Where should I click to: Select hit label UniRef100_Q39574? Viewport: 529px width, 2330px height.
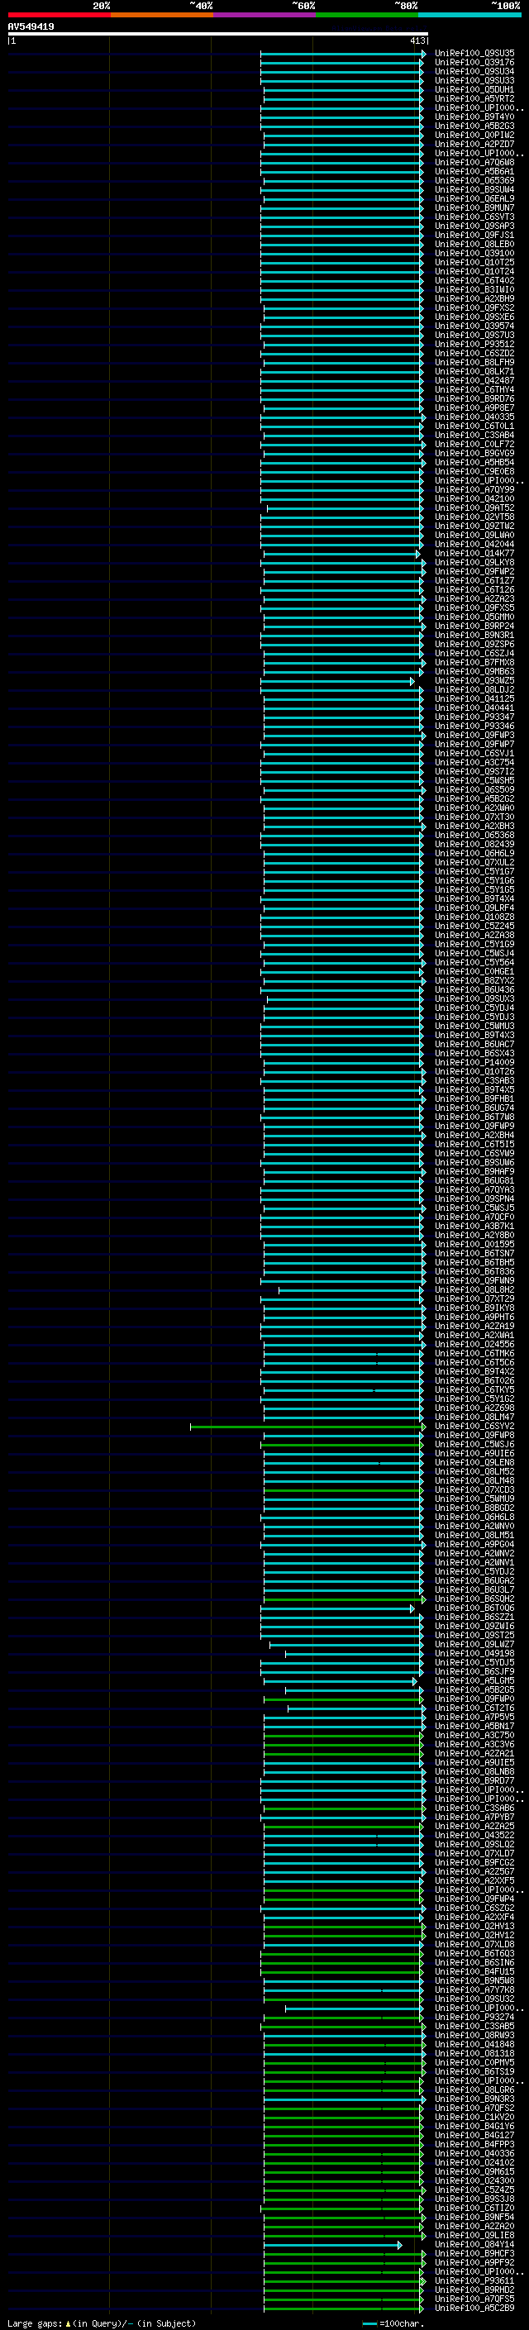pos(474,326)
